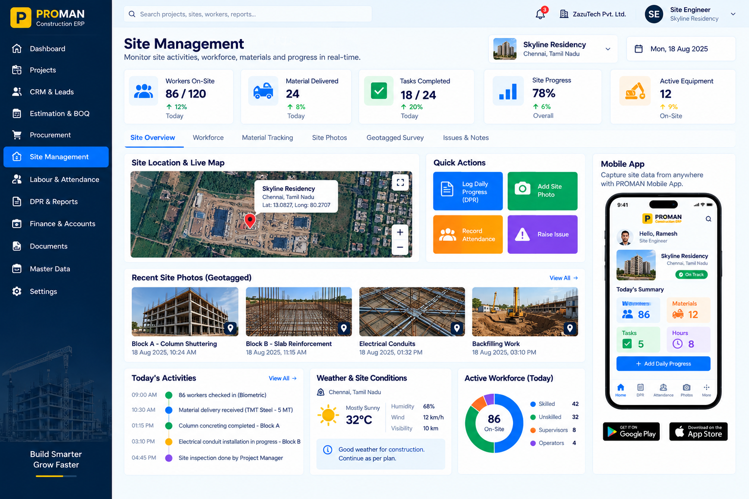Open Documents in the sidebar
The height and width of the screenshot is (499, 749).
point(56,246)
